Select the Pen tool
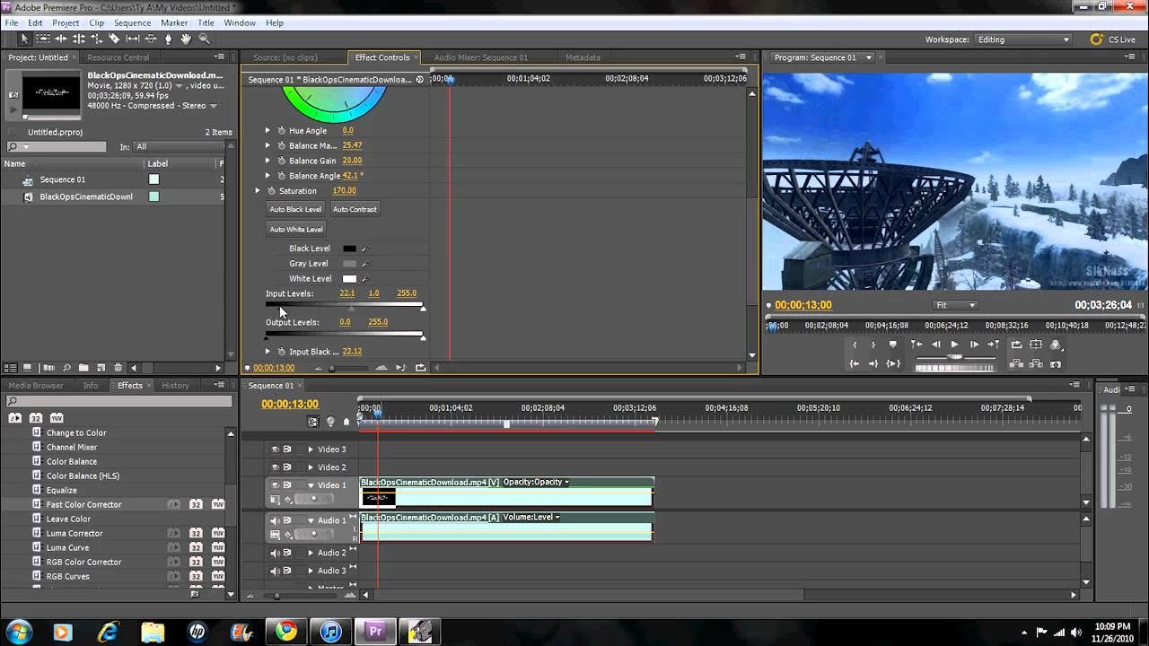The width and height of the screenshot is (1149, 646). [168, 39]
